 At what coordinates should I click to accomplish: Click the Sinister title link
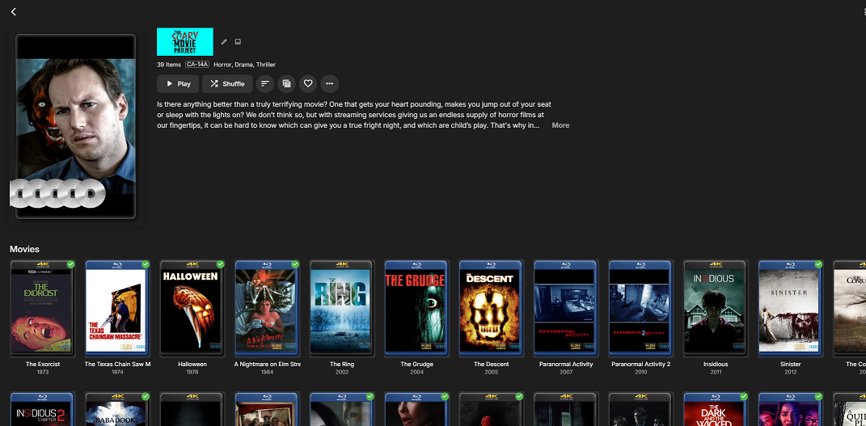[x=791, y=365]
